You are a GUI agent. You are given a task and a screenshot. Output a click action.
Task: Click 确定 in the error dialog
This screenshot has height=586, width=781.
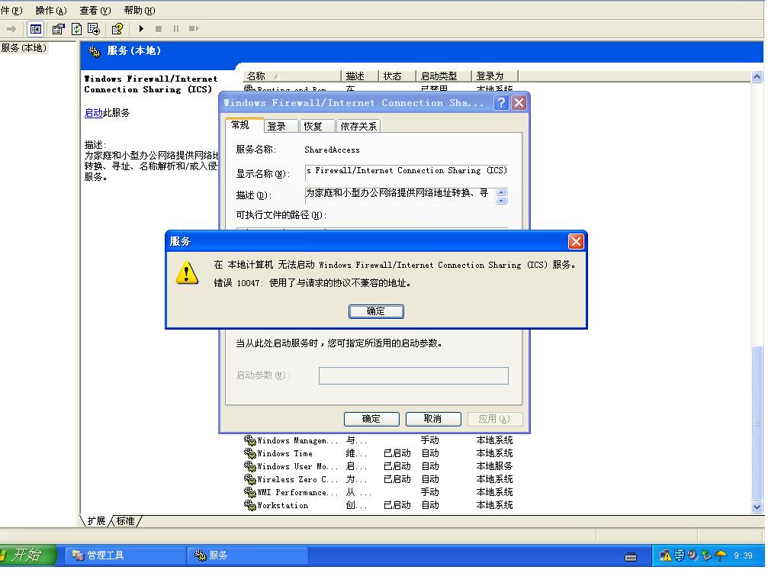point(376,311)
